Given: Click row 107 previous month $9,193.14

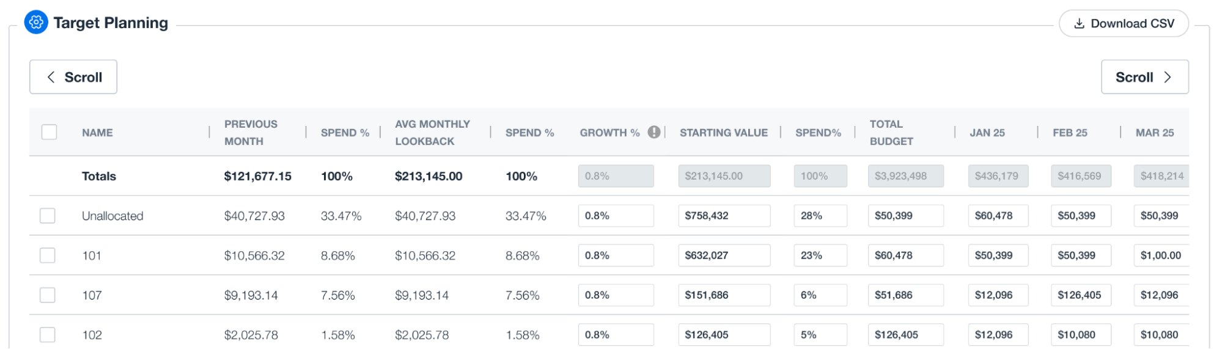Looking at the screenshot, I should coord(251,295).
